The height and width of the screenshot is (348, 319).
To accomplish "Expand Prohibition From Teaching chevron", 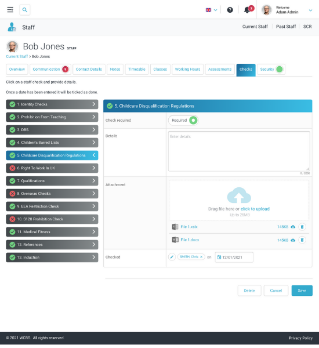I will [x=94, y=117].
